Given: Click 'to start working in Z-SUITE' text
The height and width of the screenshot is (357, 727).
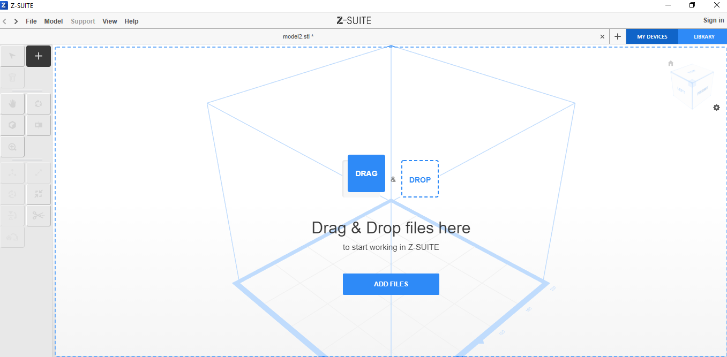Looking at the screenshot, I should click(x=391, y=247).
